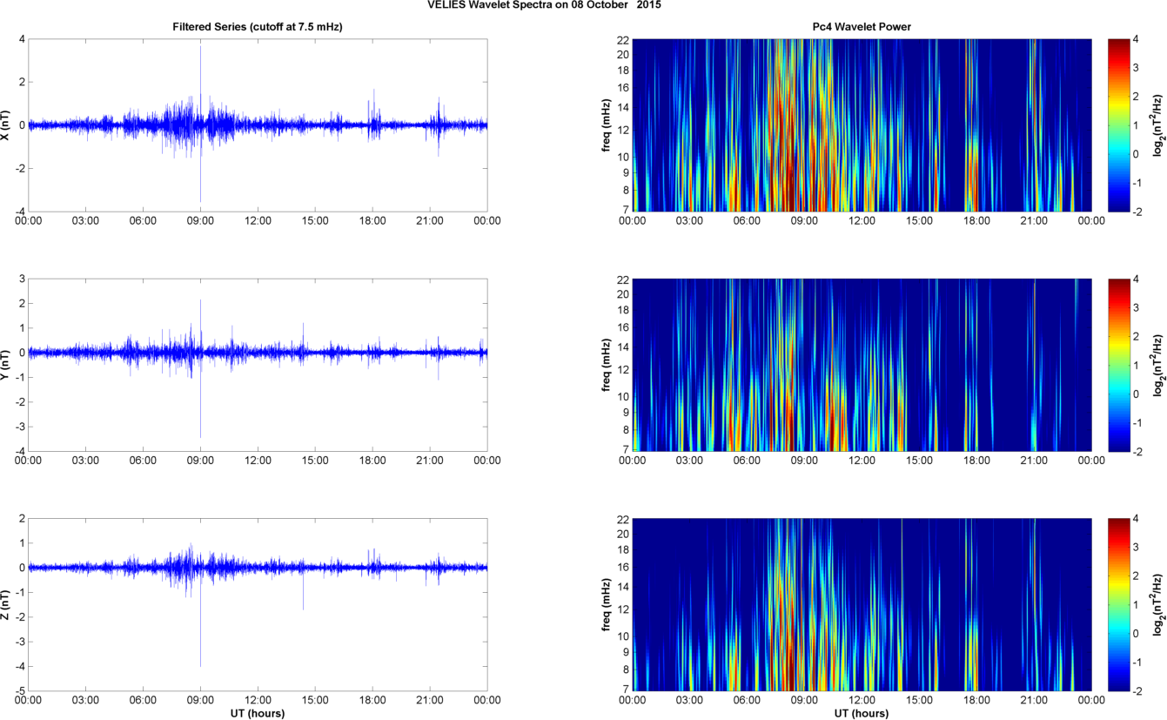The height and width of the screenshot is (720, 1167).
Task: Click the X (nT) vertical axis label
Action: tap(7, 125)
